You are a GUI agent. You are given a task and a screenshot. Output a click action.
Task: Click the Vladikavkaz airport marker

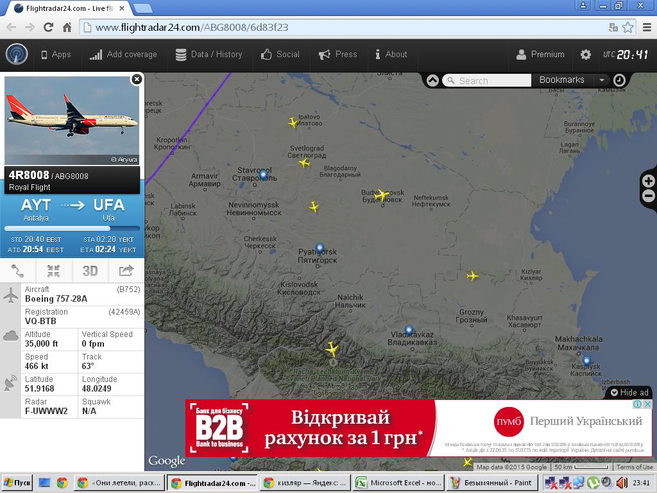click(409, 331)
